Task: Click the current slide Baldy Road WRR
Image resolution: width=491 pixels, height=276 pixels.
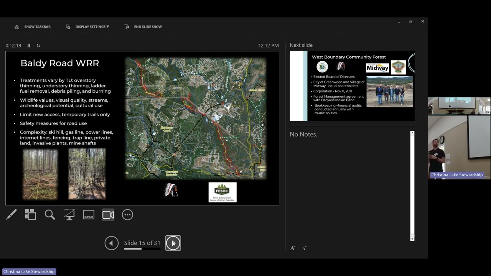Action: pos(142,128)
